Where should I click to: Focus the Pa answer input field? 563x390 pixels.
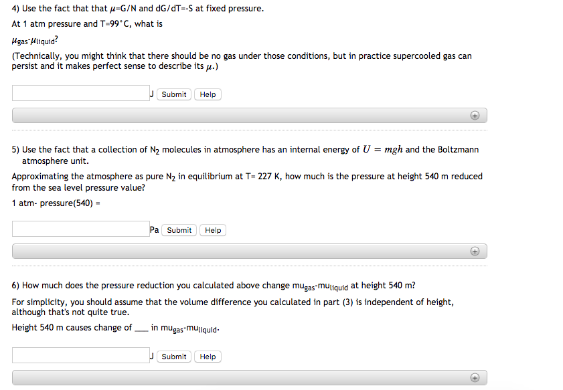(x=80, y=229)
